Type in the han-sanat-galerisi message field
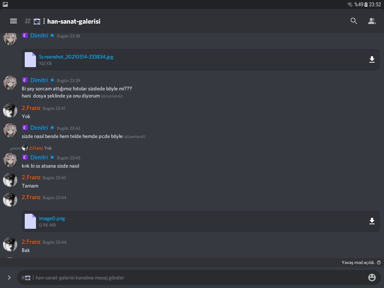Viewport: 384px width, 288px height. click(x=187, y=277)
